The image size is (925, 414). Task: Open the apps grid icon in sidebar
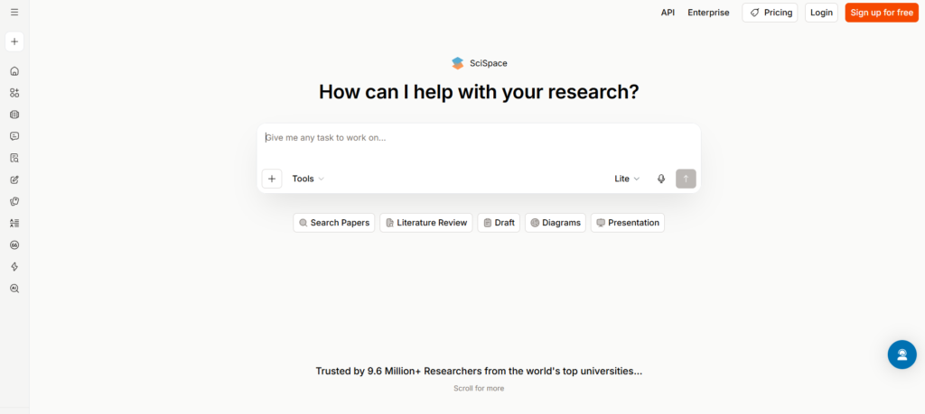coord(14,93)
